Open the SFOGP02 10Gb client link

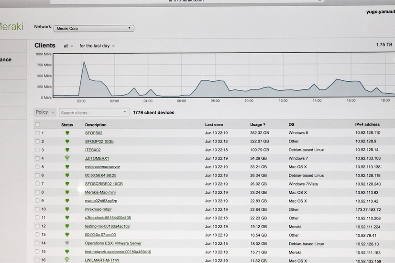click(99, 142)
